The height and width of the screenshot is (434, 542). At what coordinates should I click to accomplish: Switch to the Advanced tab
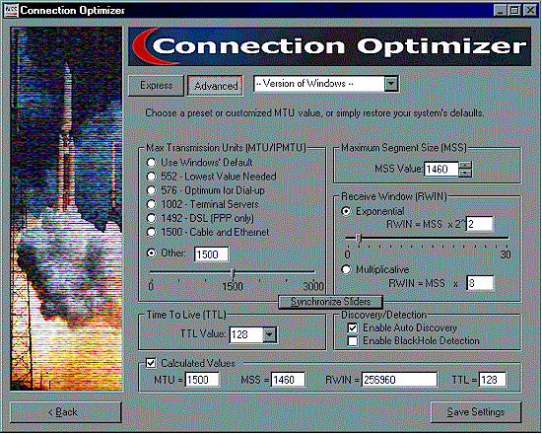click(x=216, y=86)
